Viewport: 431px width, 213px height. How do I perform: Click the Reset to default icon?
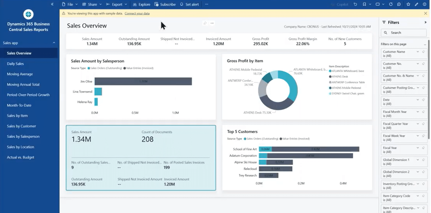(x=355, y=4)
